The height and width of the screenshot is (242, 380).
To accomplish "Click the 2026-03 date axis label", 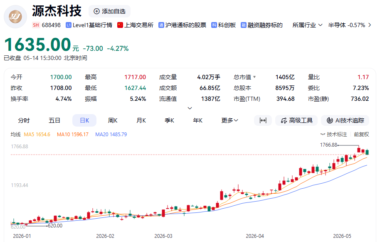I will coord(163,236).
